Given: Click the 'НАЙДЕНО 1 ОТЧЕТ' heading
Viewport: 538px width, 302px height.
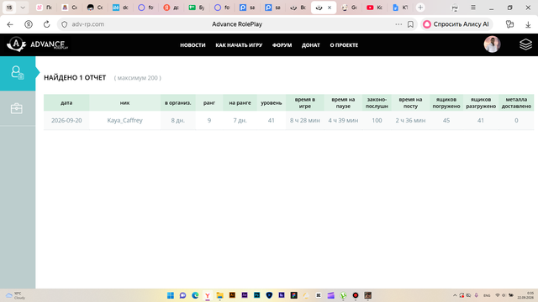Looking at the screenshot, I should [x=75, y=78].
